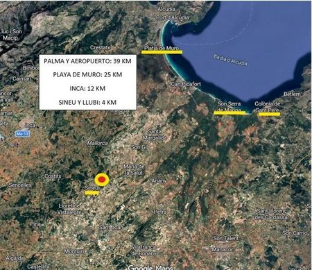Select the Sencelles label

coord(20,185)
